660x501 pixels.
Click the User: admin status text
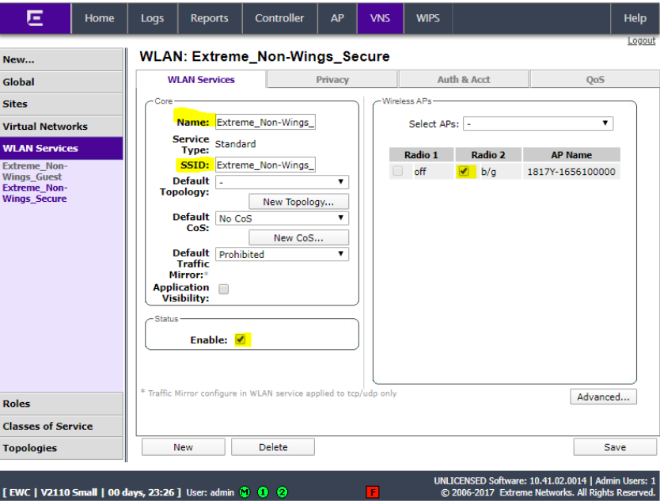pos(210,492)
